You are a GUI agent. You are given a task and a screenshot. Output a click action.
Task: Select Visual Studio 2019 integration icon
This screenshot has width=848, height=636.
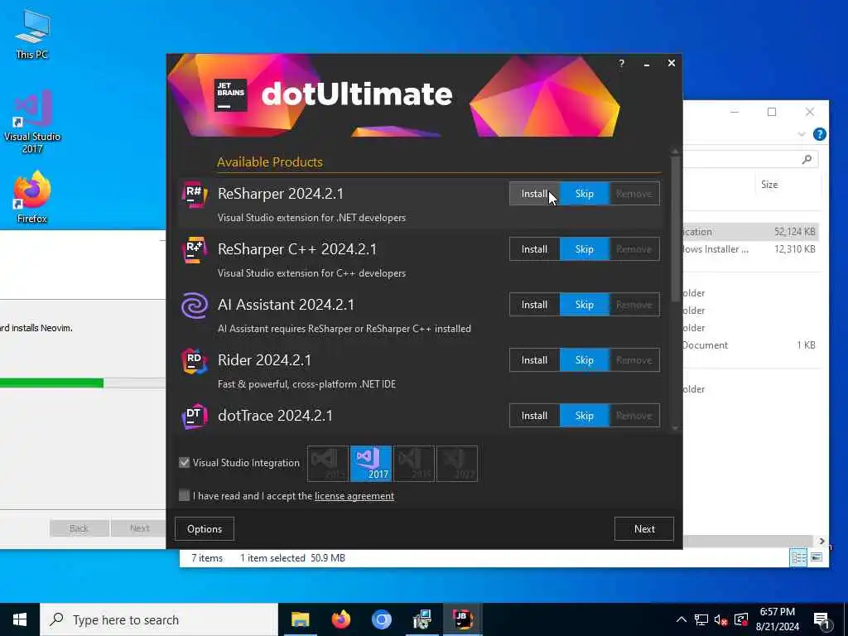click(414, 464)
